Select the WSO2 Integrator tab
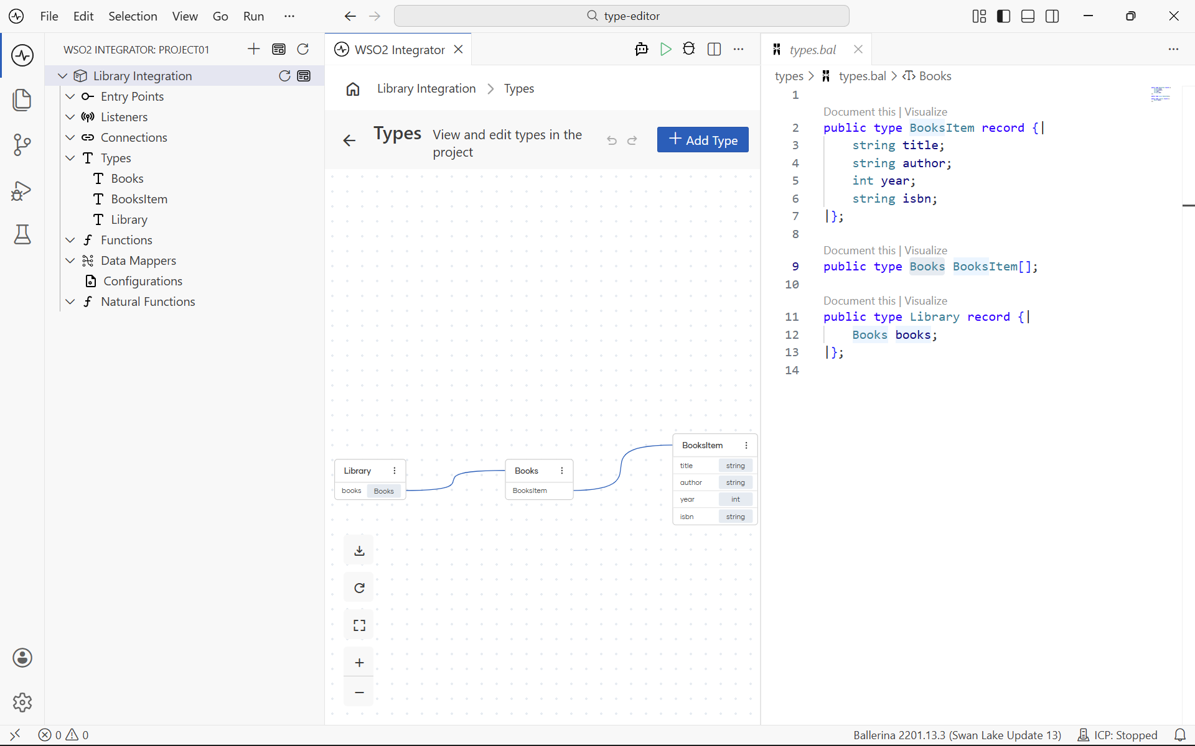Image resolution: width=1195 pixels, height=746 pixels. 398,50
